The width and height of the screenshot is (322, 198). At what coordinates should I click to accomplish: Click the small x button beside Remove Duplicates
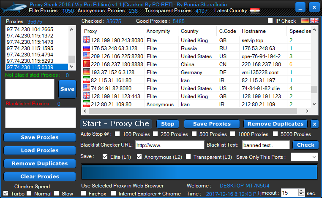pyautogui.click(x=314, y=124)
